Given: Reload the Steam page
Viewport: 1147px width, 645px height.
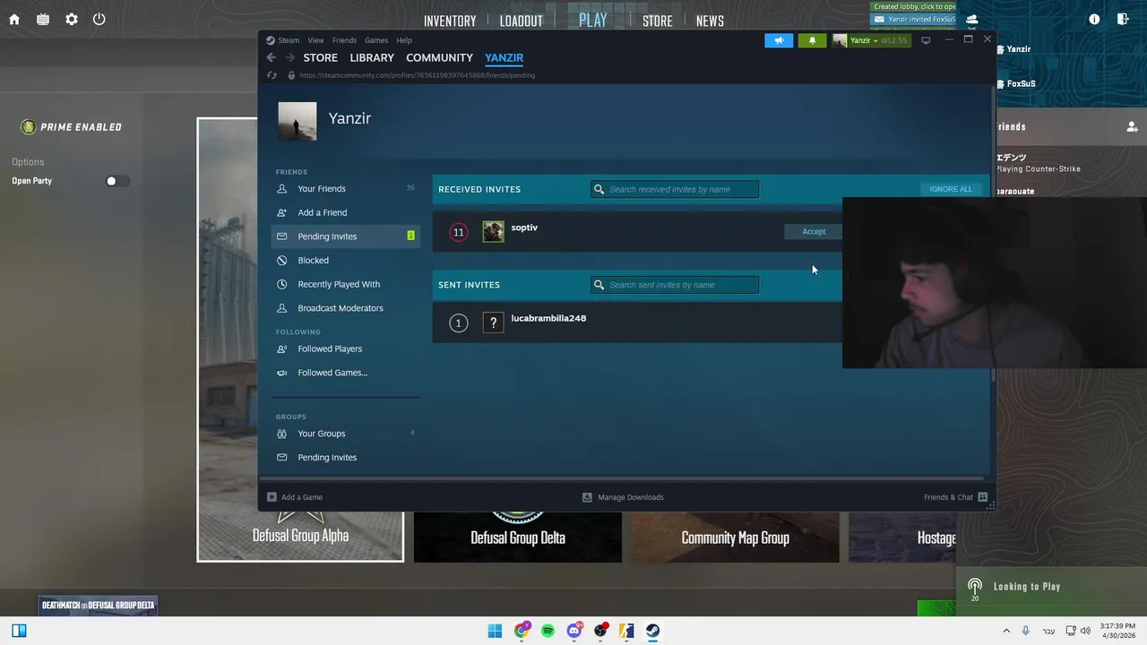Looking at the screenshot, I should (x=272, y=75).
